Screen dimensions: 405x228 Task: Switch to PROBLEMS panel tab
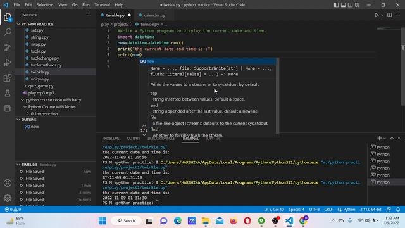click(x=111, y=139)
